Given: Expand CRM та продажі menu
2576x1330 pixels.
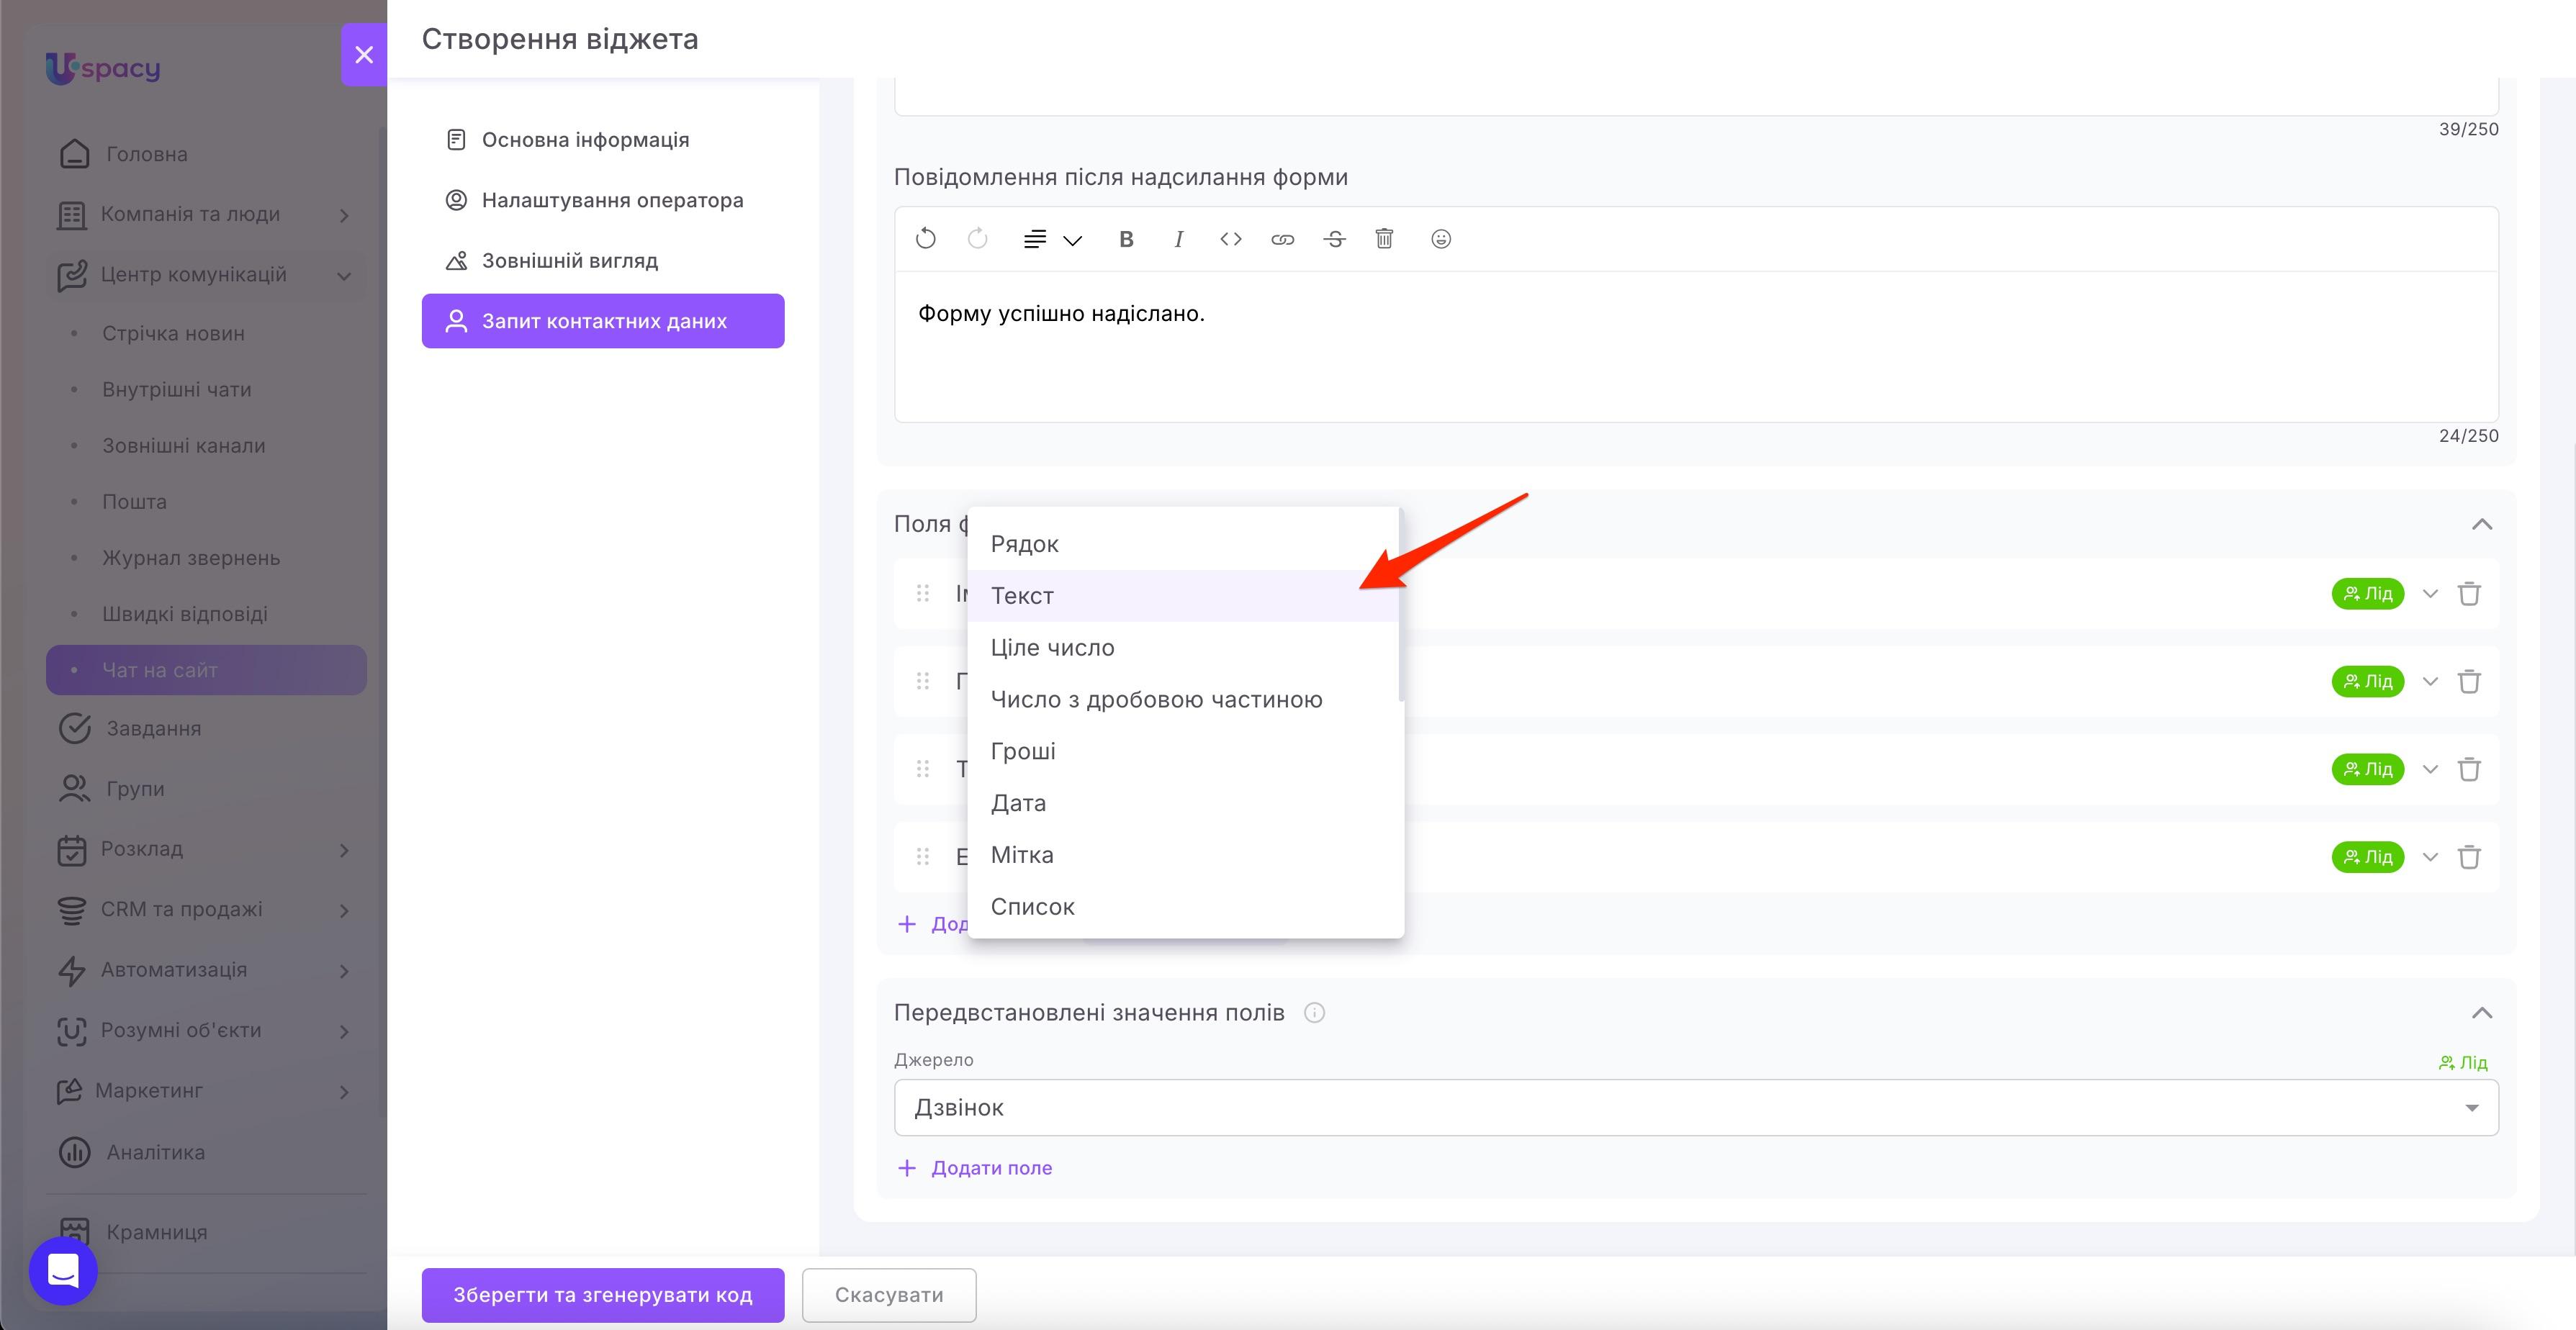Looking at the screenshot, I should 206,910.
